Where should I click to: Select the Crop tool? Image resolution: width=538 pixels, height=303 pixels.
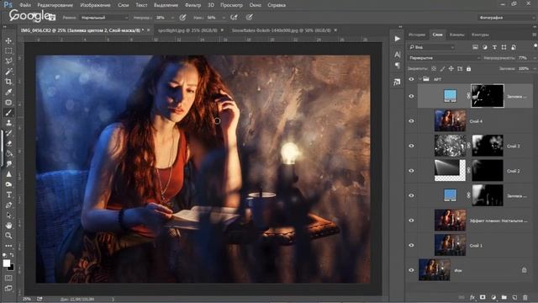click(8, 82)
